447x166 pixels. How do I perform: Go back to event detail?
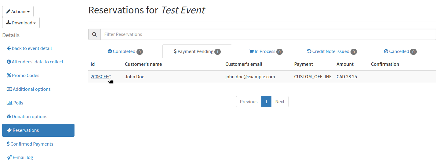coord(29,48)
